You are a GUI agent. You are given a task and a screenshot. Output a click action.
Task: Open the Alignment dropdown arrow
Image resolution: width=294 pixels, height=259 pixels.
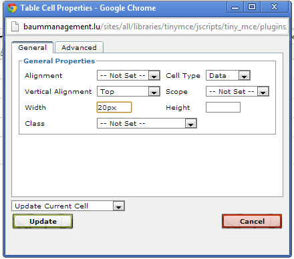(x=154, y=76)
